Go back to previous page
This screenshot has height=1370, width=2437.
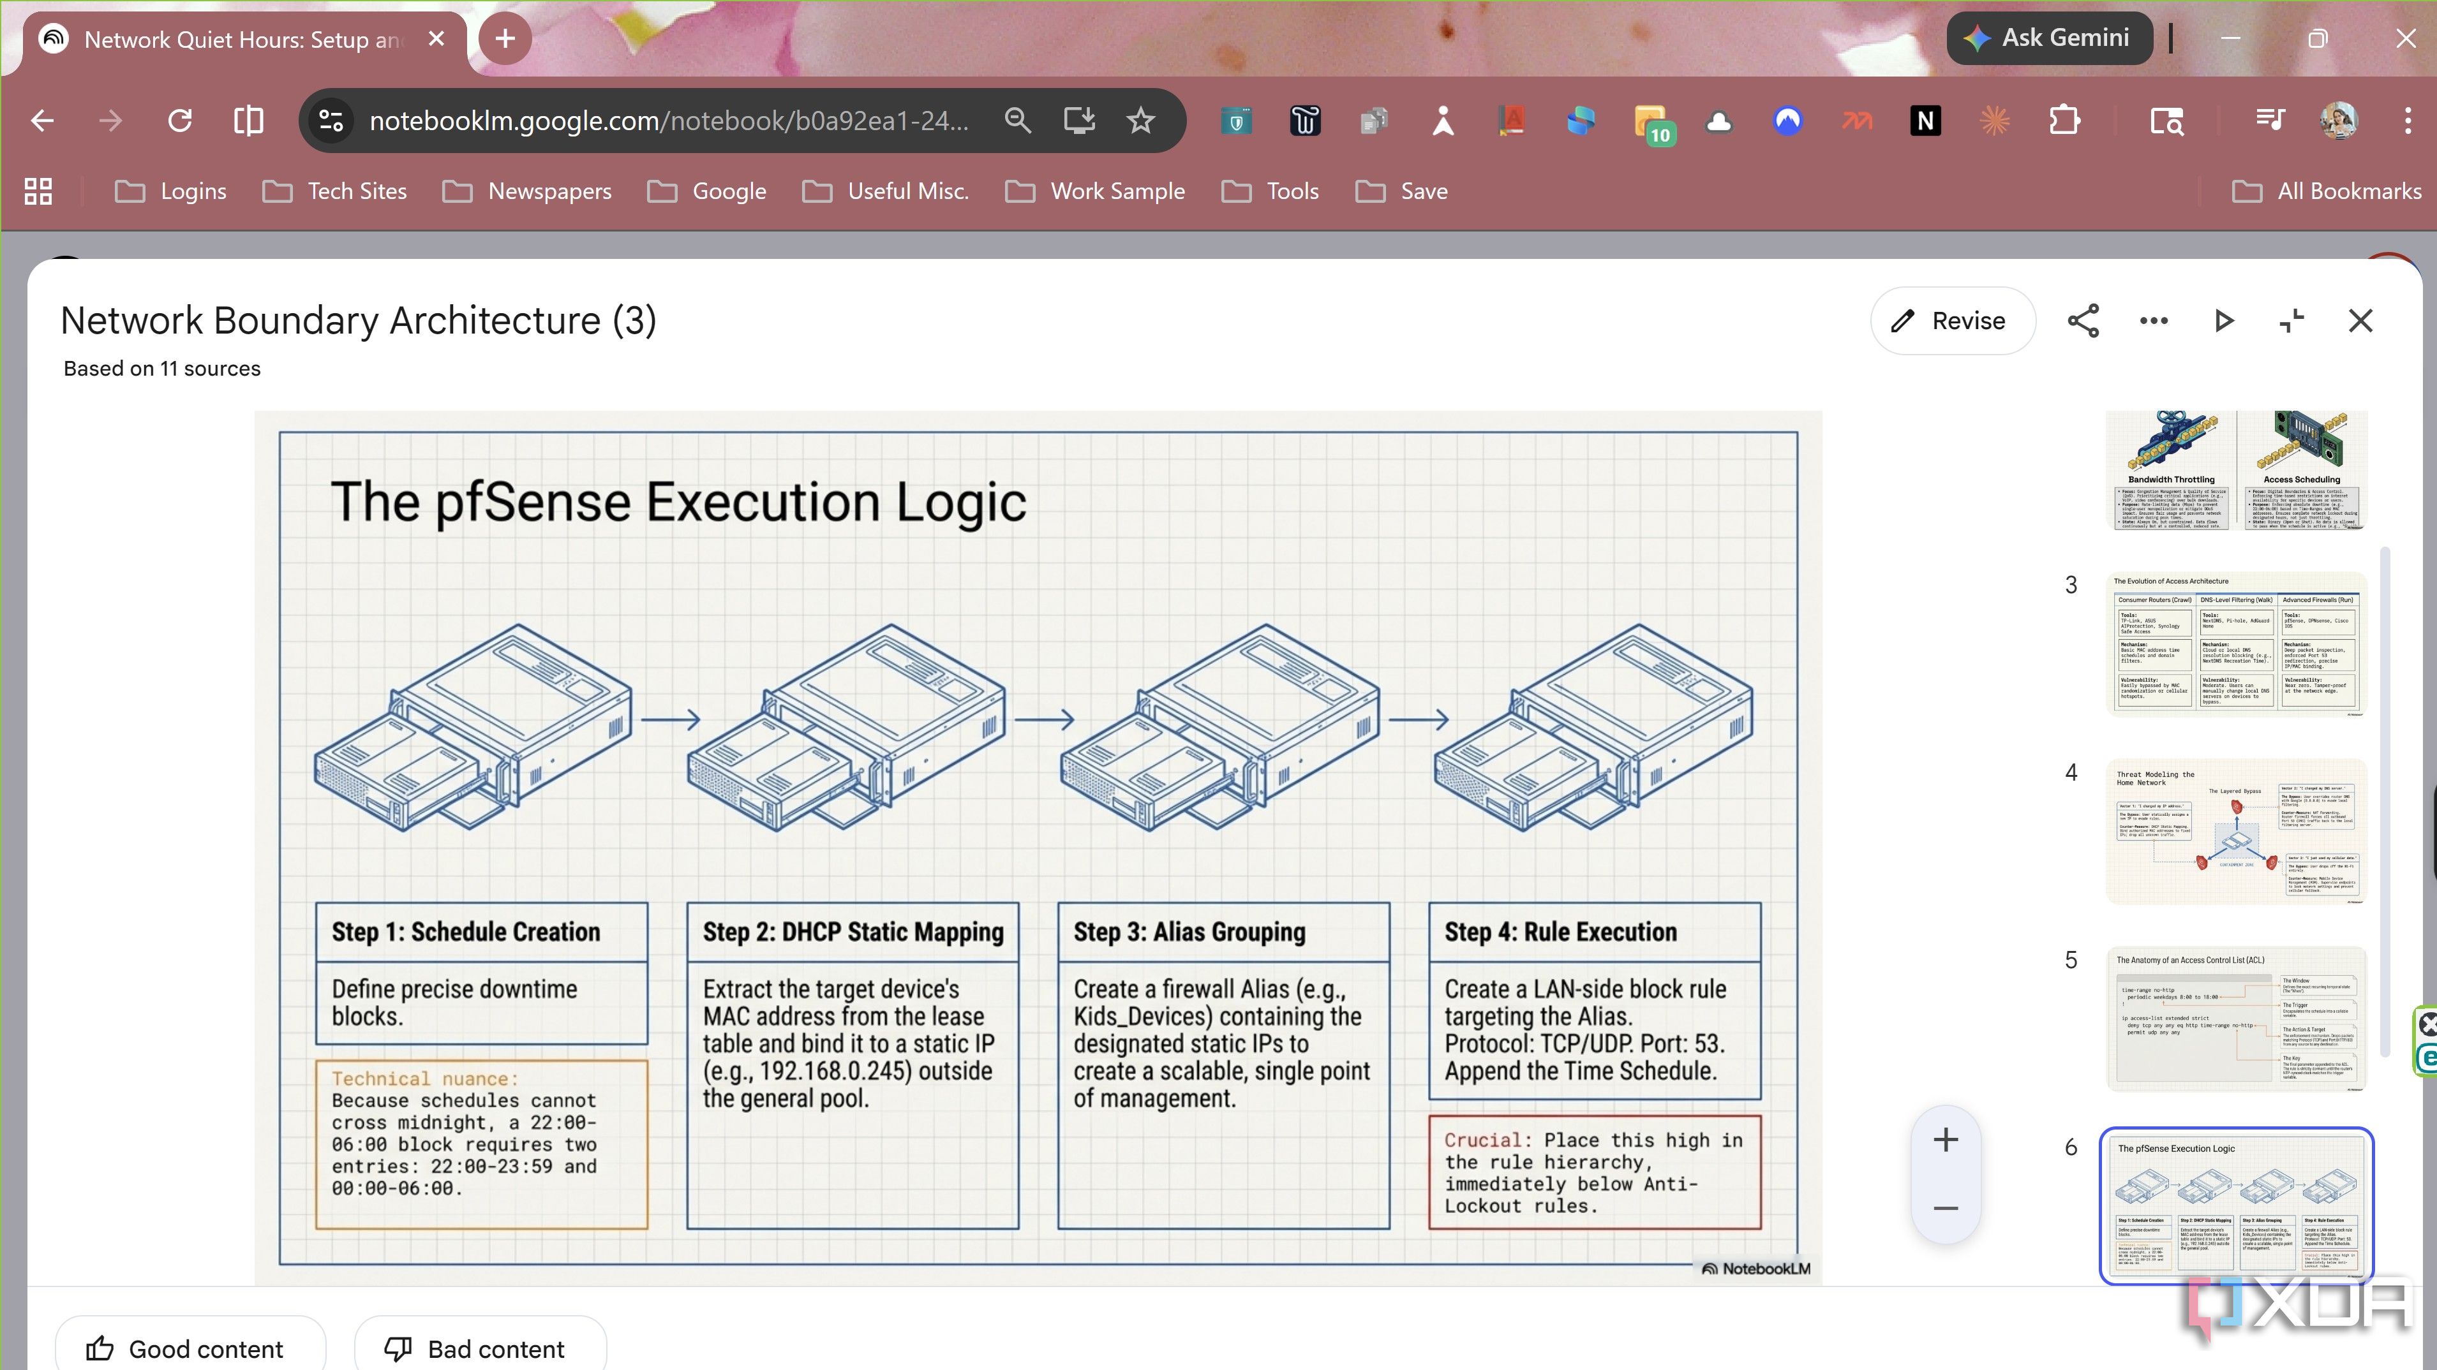(41, 121)
